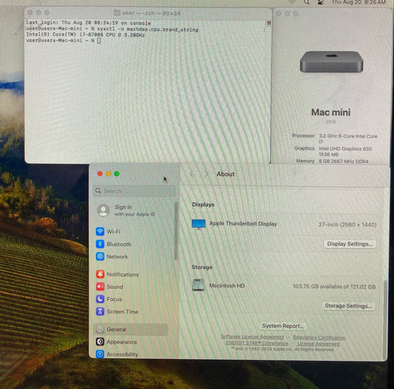Click '8 GB 2667 MHz DDR4' memory value
The image size is (394, 389).
(x=343, y=162)
